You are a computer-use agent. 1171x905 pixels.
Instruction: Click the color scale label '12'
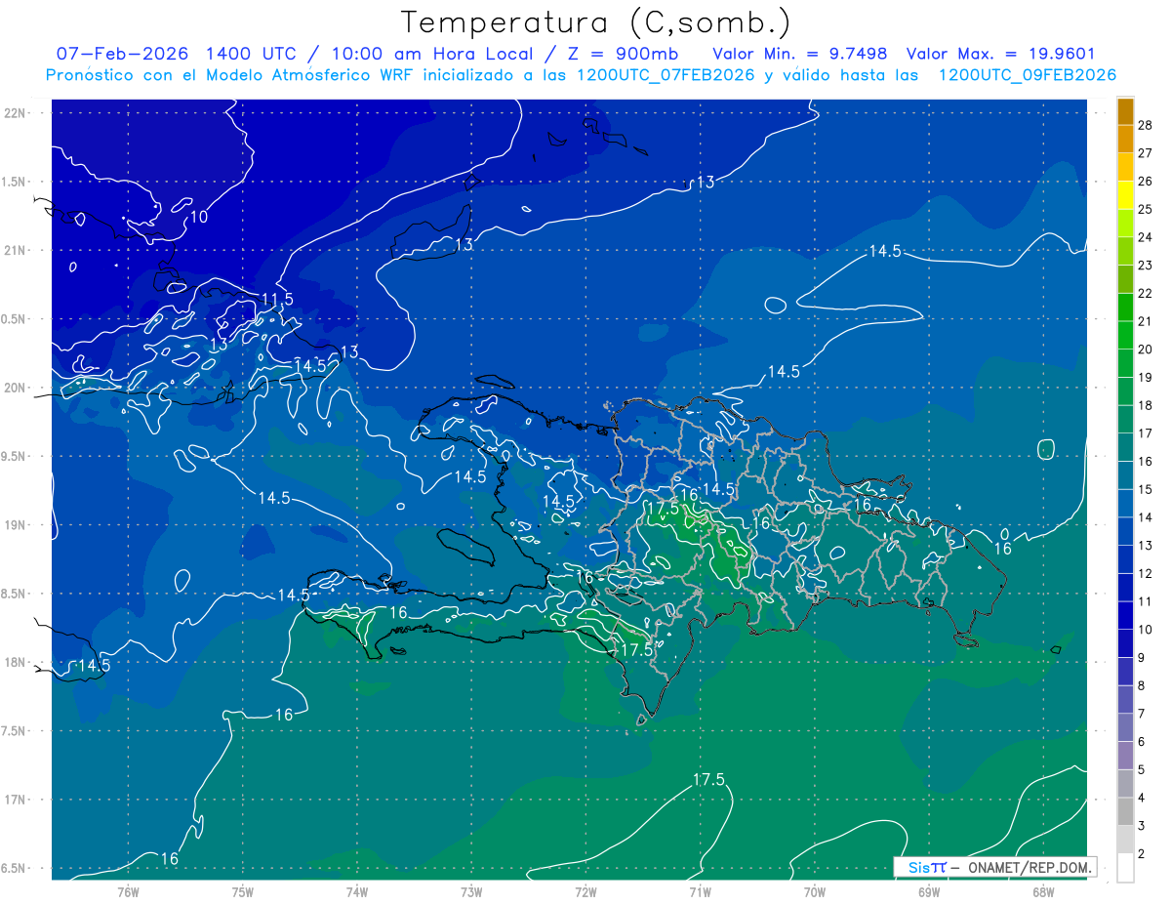point(1146,574)
